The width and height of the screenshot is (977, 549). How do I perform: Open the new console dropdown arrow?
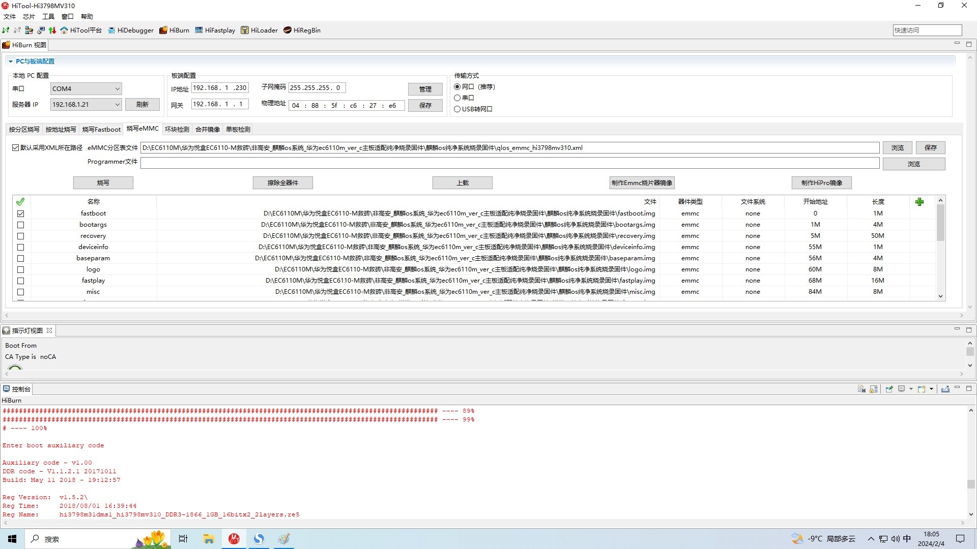point(931,389)
